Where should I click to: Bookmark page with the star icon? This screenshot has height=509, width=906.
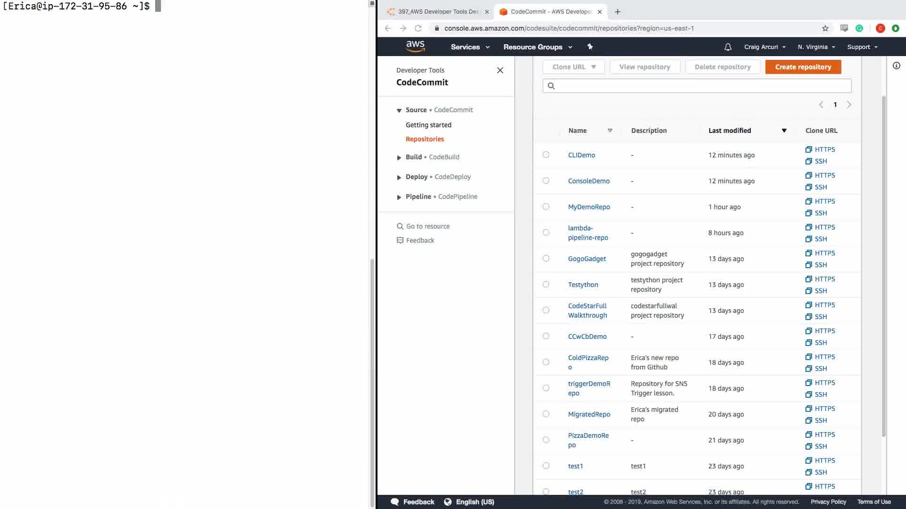825,28
